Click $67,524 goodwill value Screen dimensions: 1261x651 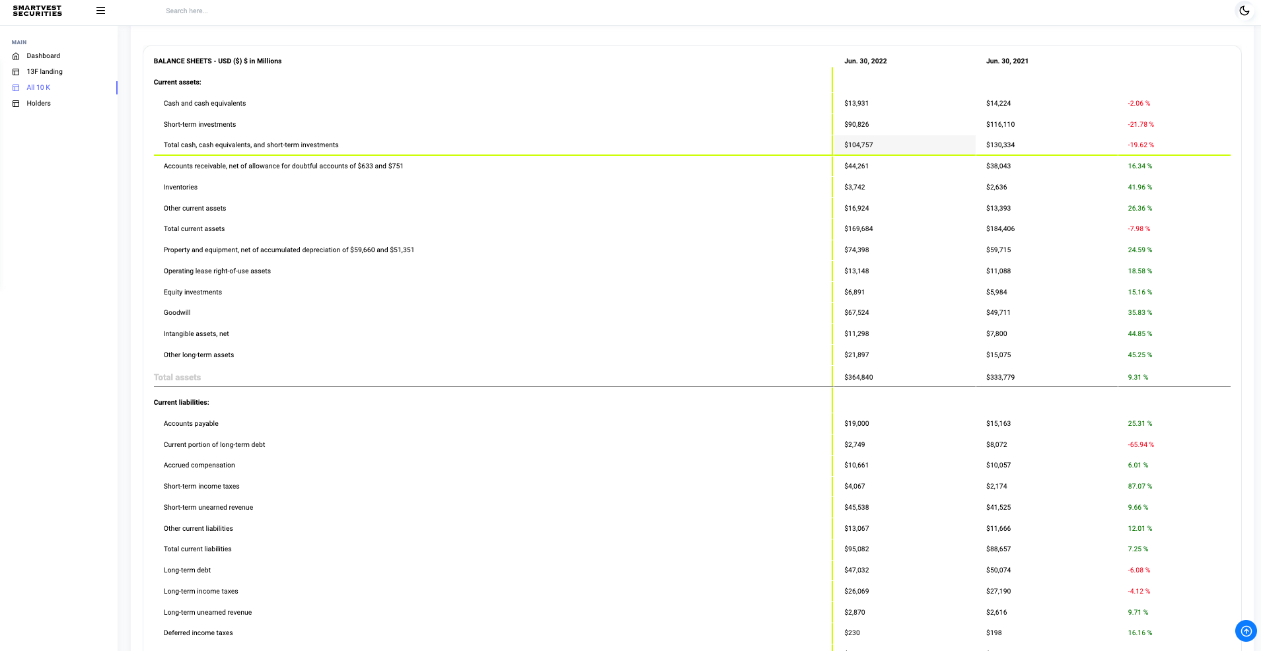click(857, 313)
